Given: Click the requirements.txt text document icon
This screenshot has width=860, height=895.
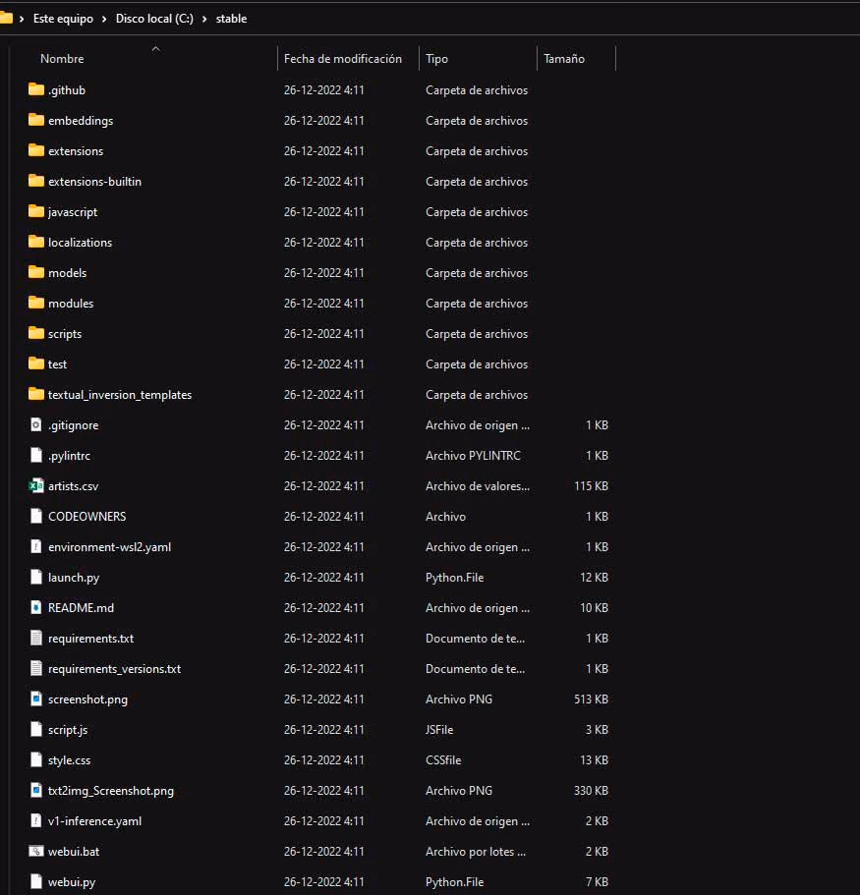Looking at the screenshot, I should (x=36, y=638).
